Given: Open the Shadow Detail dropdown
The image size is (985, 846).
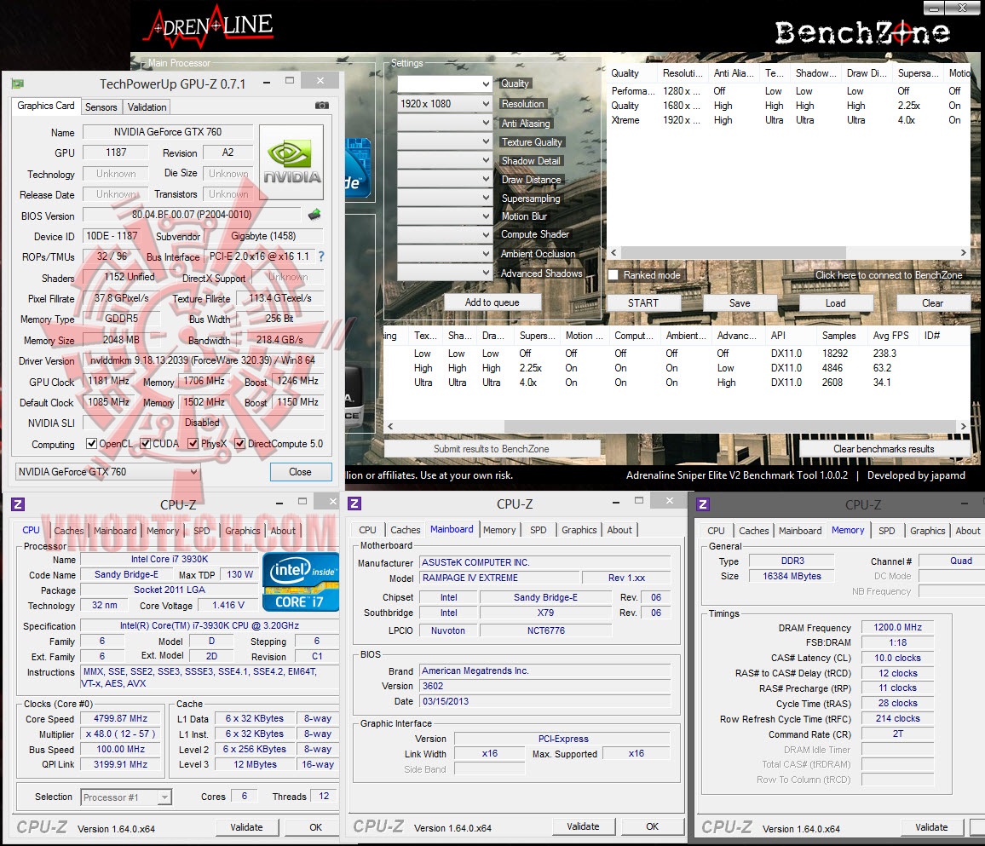Looking at the screenshot, I should [x=445, y=160].
